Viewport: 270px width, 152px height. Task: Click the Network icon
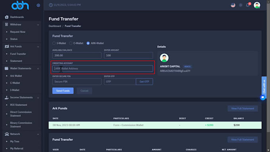(x=7, y=134)
